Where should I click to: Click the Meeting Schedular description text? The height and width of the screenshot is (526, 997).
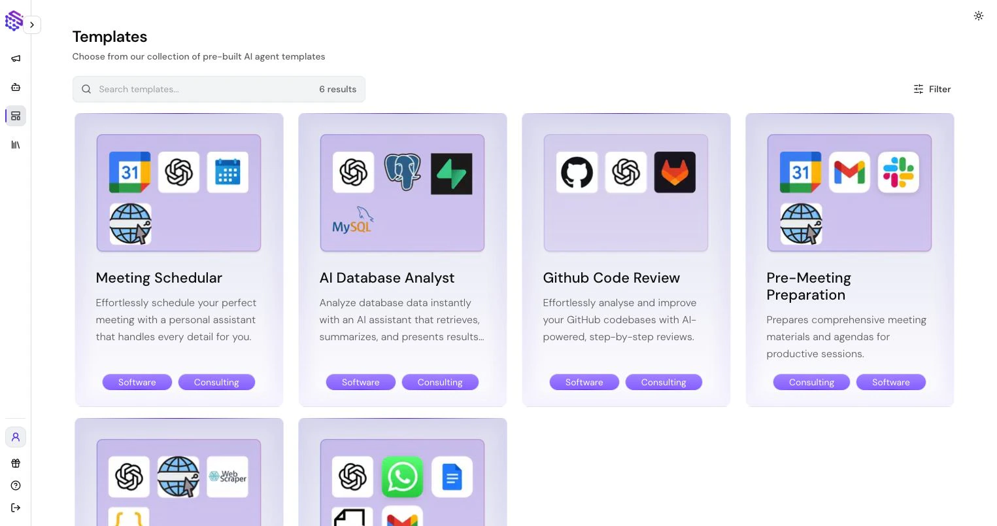point(176,320)
